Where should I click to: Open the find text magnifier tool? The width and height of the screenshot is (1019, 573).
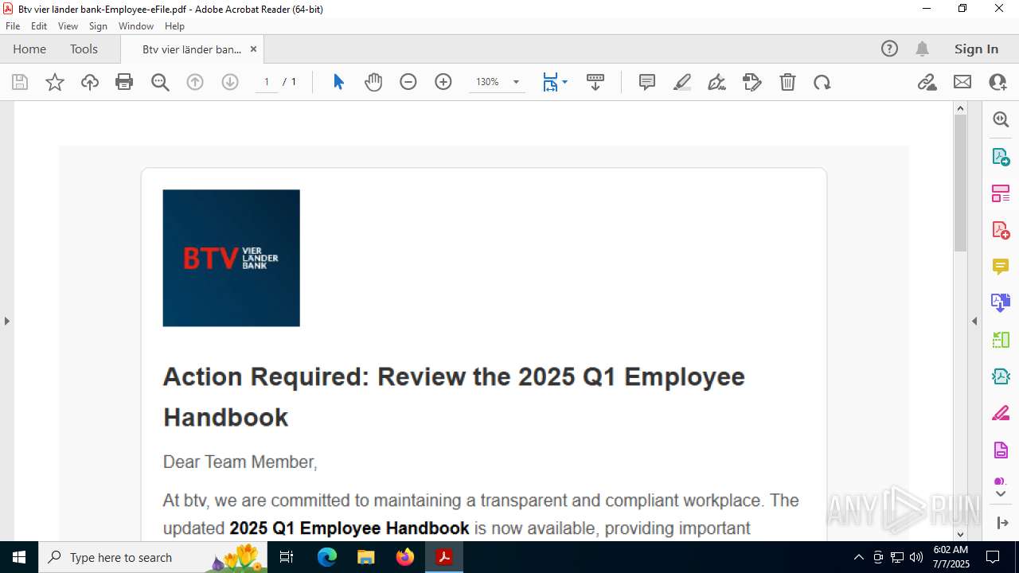(x=160, y=82)
